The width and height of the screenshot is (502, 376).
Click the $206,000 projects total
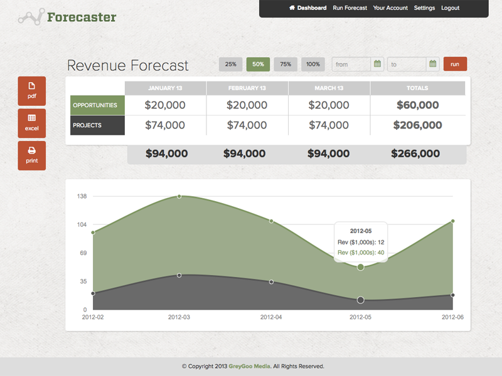(x=417, y=125)
